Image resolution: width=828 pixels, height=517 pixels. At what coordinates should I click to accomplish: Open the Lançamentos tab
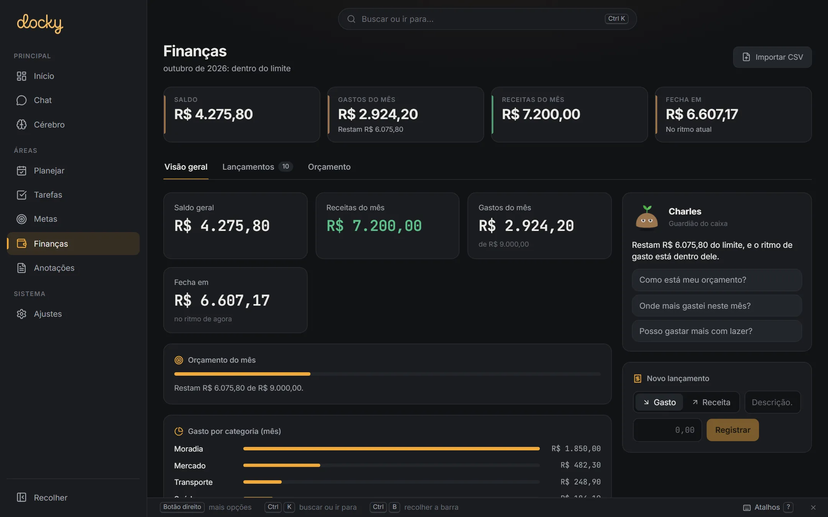(257, 167)
